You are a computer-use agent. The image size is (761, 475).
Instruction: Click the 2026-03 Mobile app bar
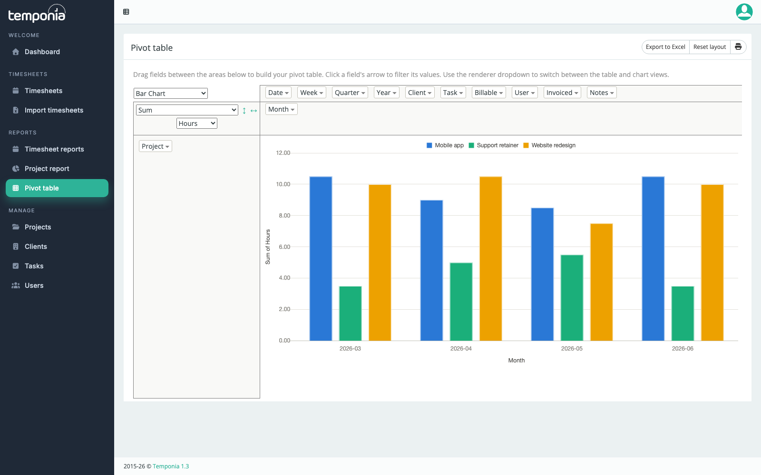tap(321, 258)
